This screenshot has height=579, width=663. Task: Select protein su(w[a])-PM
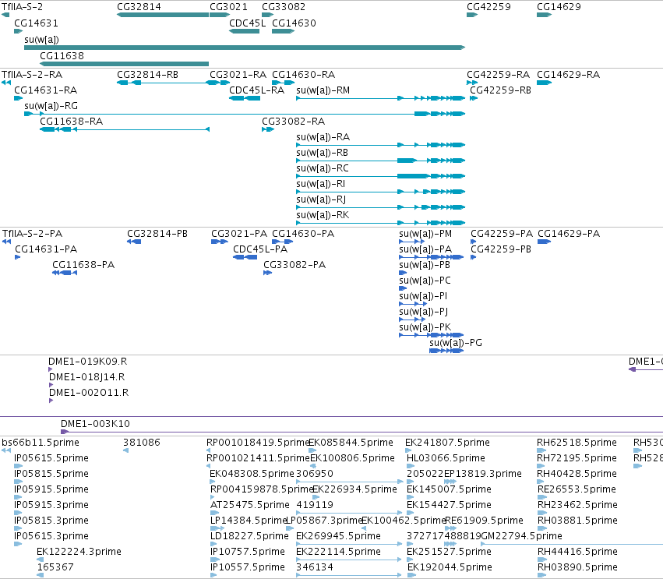click(412, 242)
